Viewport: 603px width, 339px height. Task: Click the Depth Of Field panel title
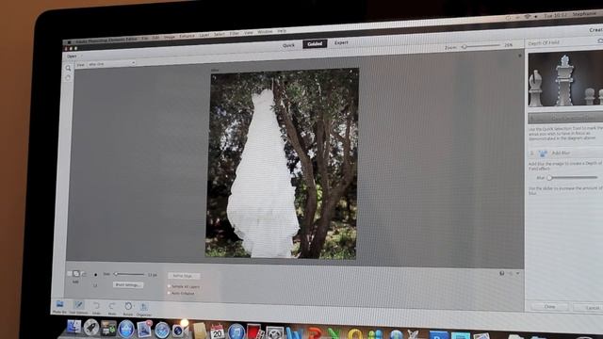[544, 43]
